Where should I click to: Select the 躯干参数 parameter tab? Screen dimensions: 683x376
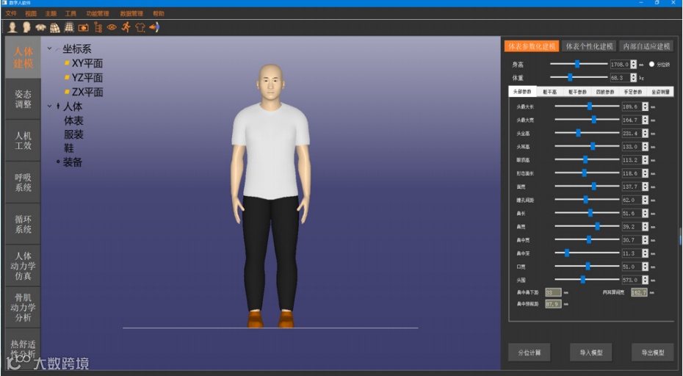(x=577, y=92)
